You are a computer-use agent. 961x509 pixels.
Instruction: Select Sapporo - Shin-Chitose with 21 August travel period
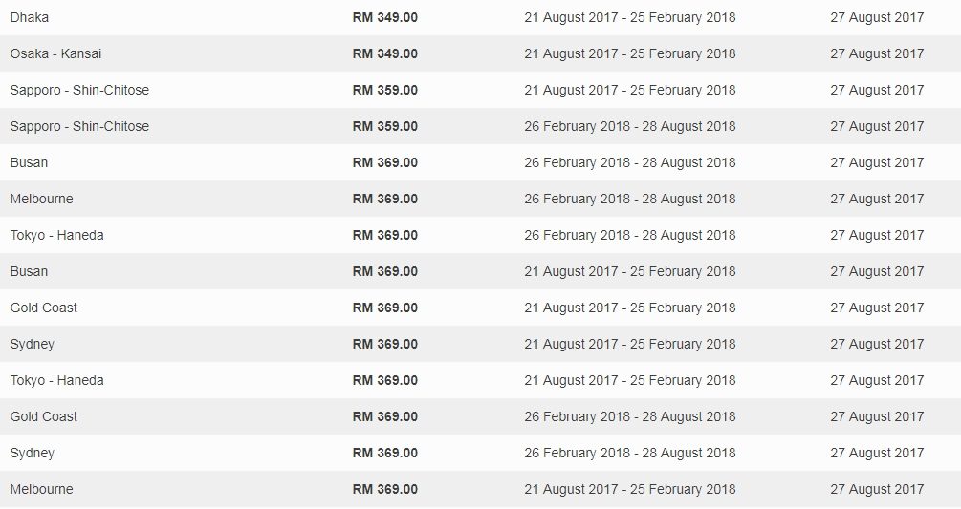[x=480, y=90]
